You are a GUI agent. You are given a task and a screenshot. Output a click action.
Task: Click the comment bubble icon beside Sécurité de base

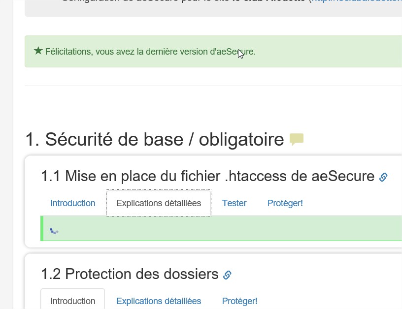click(x=297, y=139)
